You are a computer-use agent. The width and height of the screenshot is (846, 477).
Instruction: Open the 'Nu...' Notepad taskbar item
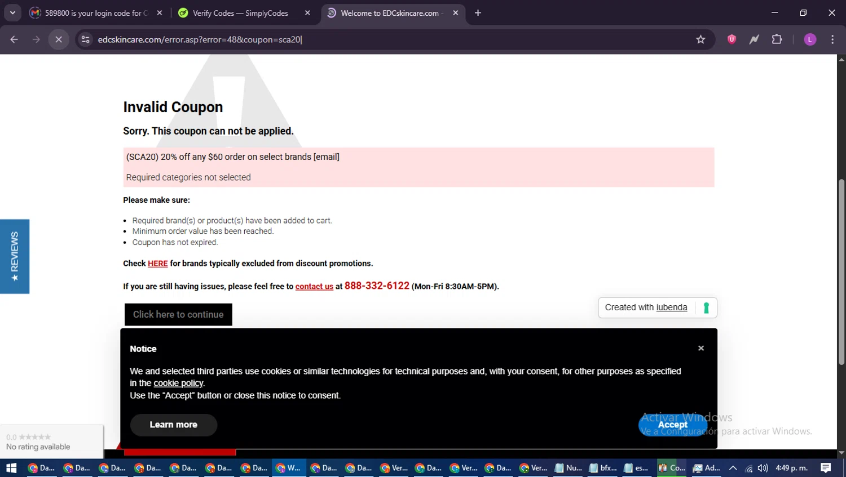click(x=569, y=468)
